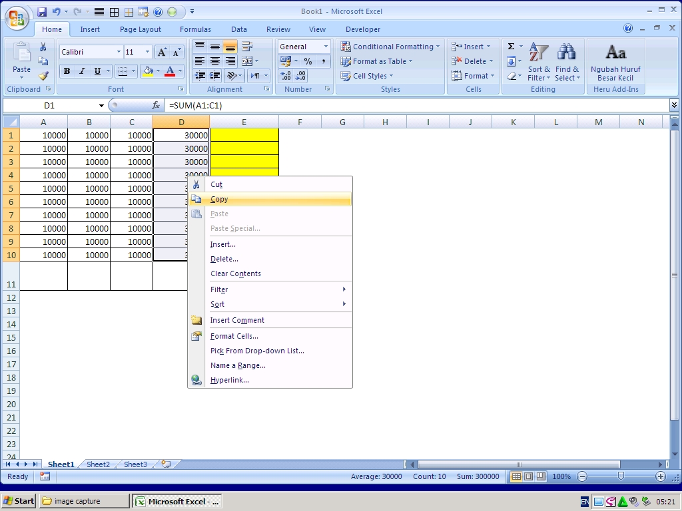The height and width of the screenshot is (511, 682).
Task: Click Ngubah Huruf Besar Kecil add-in
Action: pos(615,62)
